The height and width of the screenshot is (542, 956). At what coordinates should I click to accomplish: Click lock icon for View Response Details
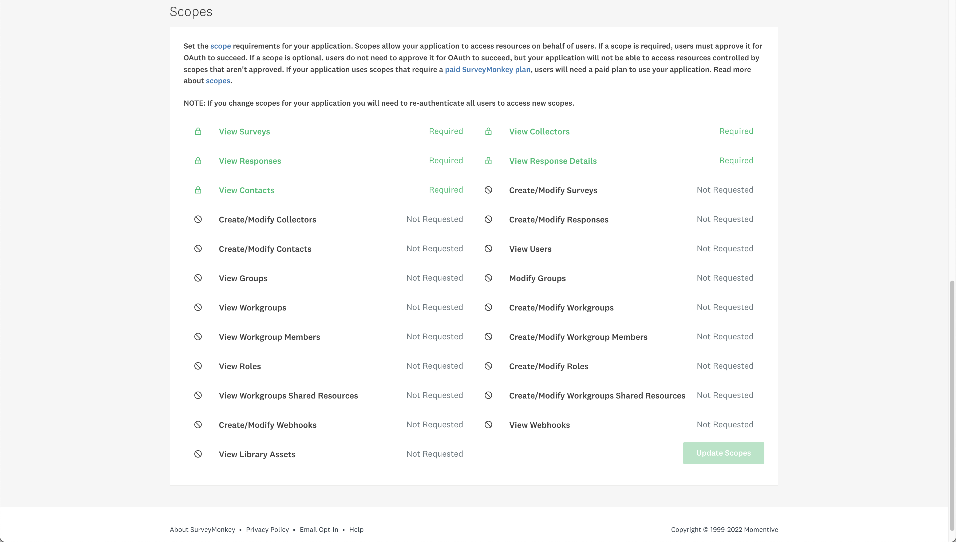point(488,161)
